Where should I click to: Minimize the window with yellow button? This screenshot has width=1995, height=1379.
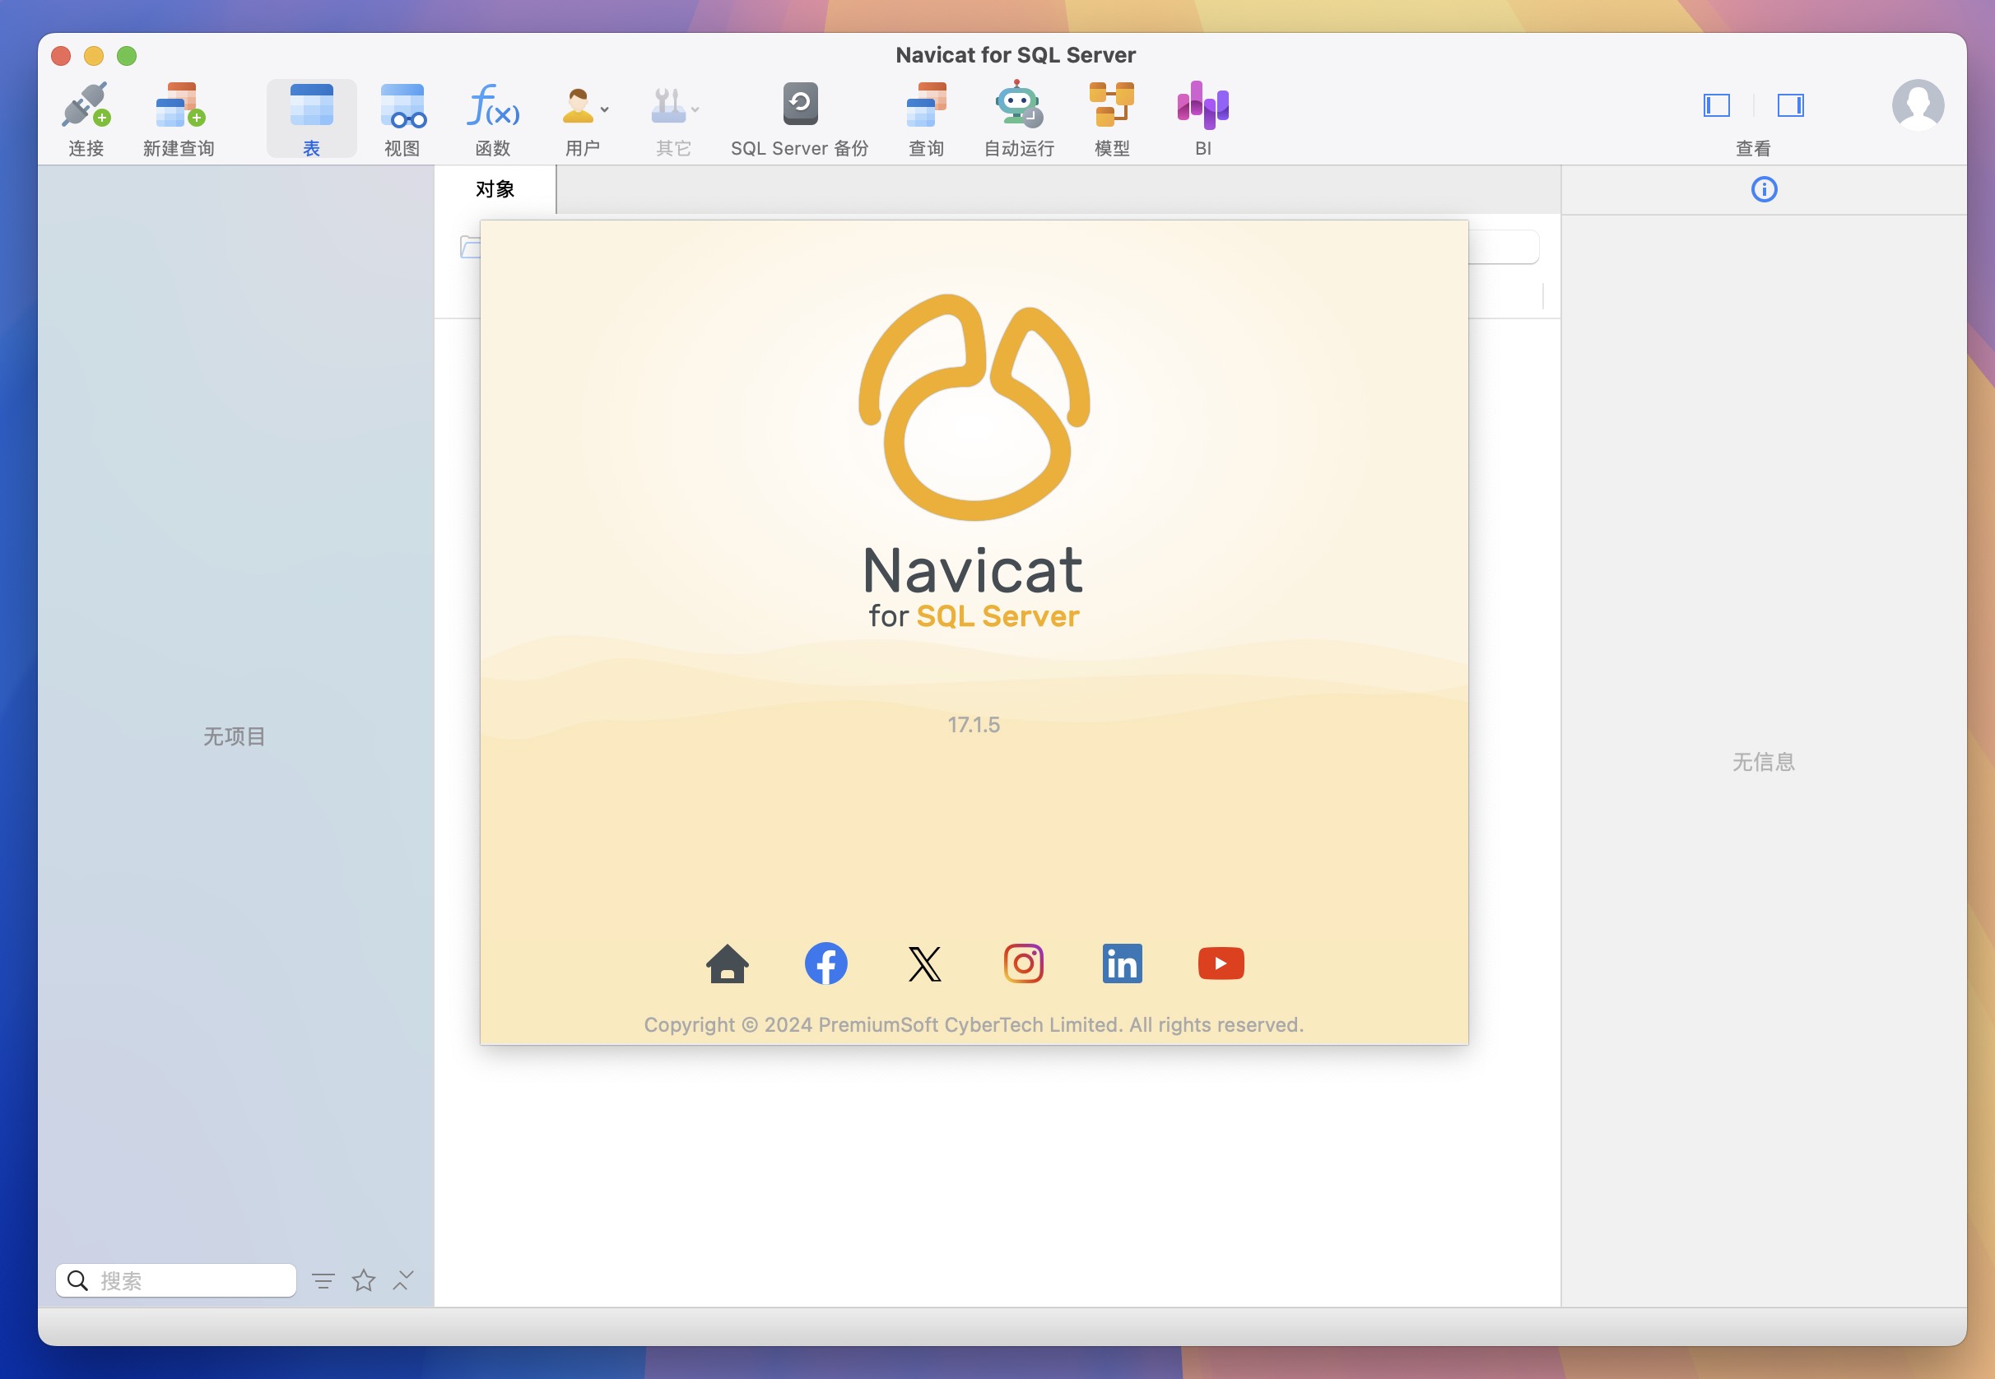click(x=93, y=56)
